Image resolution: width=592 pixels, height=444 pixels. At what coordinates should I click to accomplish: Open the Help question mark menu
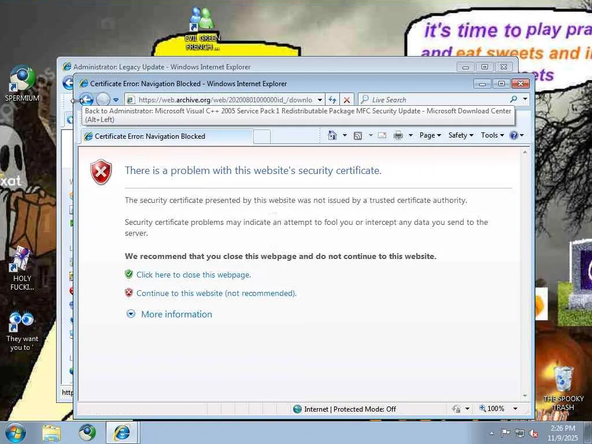click(x=516, y=135)
